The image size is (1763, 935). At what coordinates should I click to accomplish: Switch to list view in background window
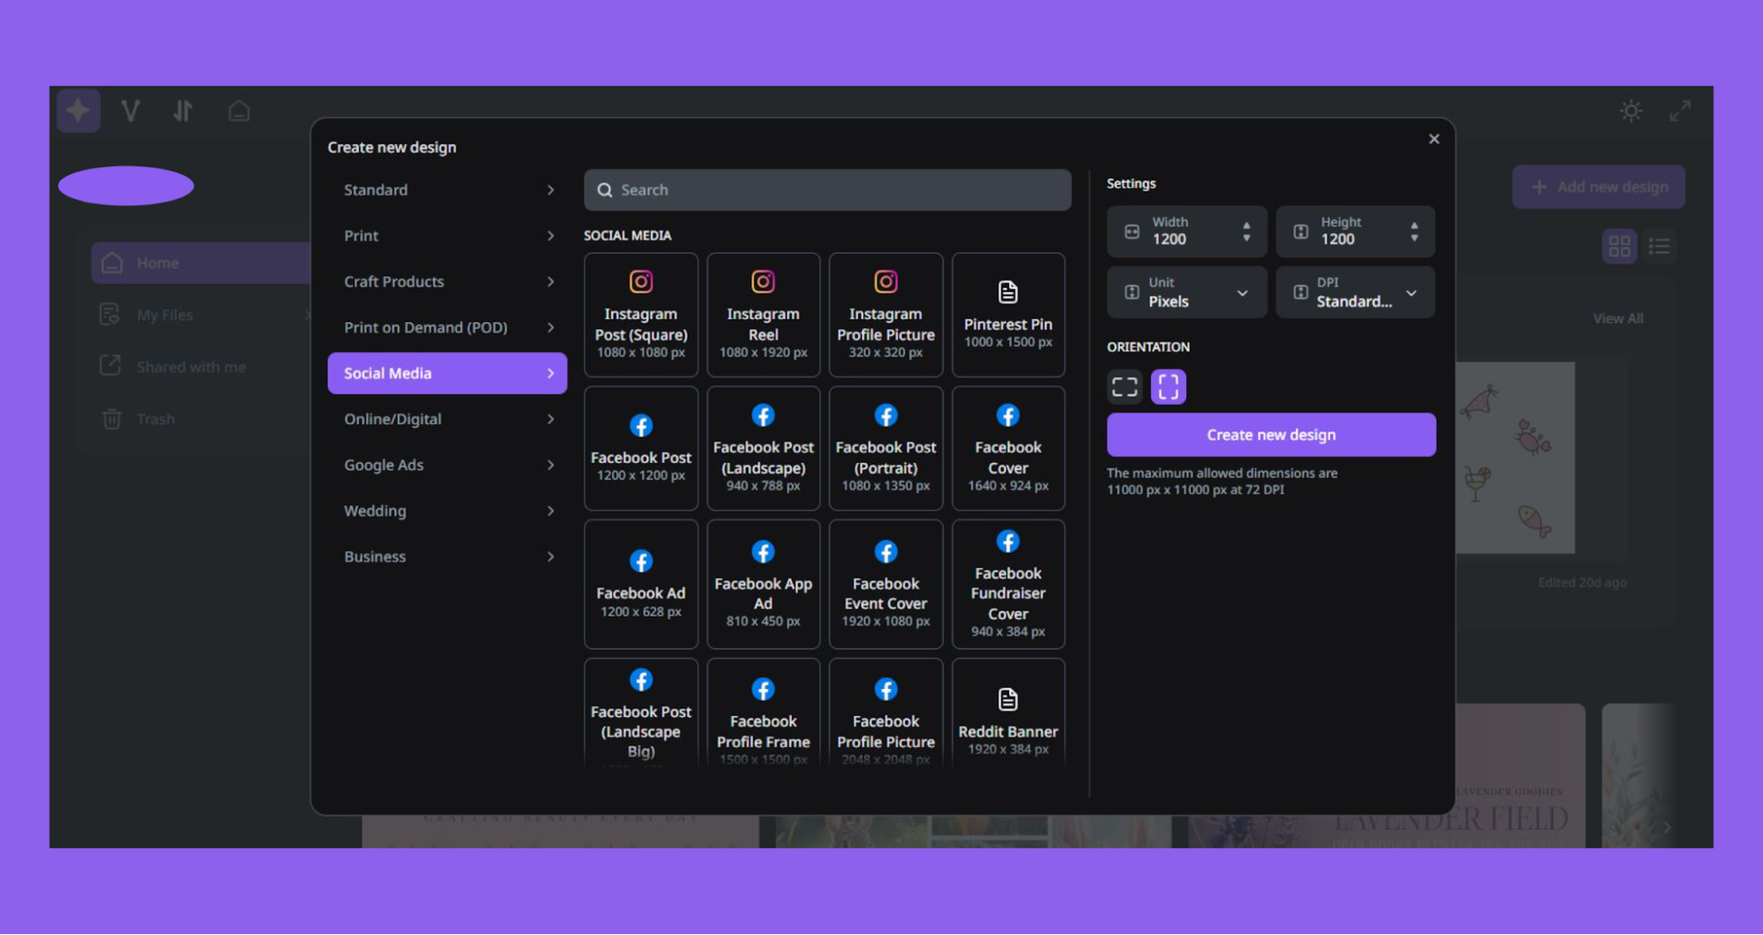coord(1659,246)
